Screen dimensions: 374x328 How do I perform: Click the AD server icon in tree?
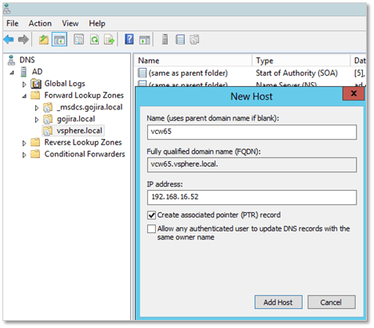24,72
